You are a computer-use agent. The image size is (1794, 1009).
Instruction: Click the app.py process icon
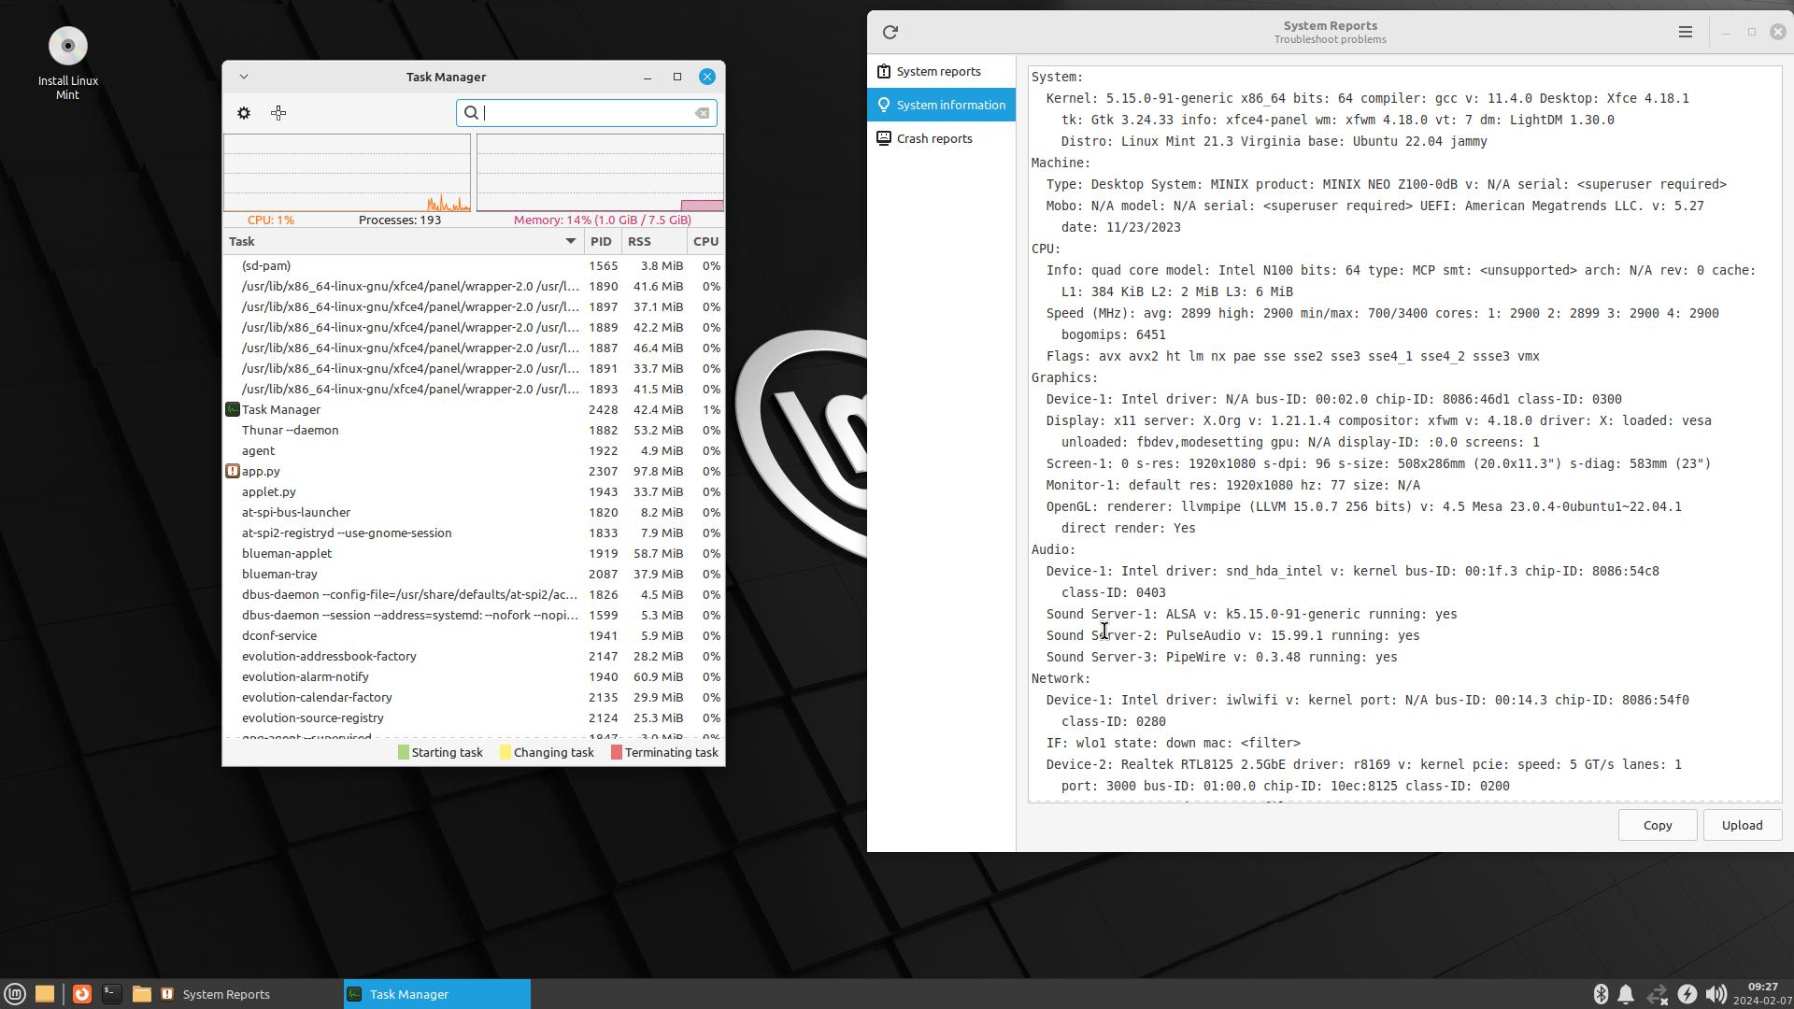233,471
